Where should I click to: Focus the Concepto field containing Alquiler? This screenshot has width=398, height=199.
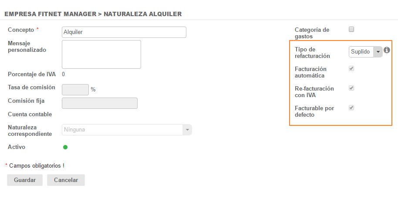pos(124,32)
